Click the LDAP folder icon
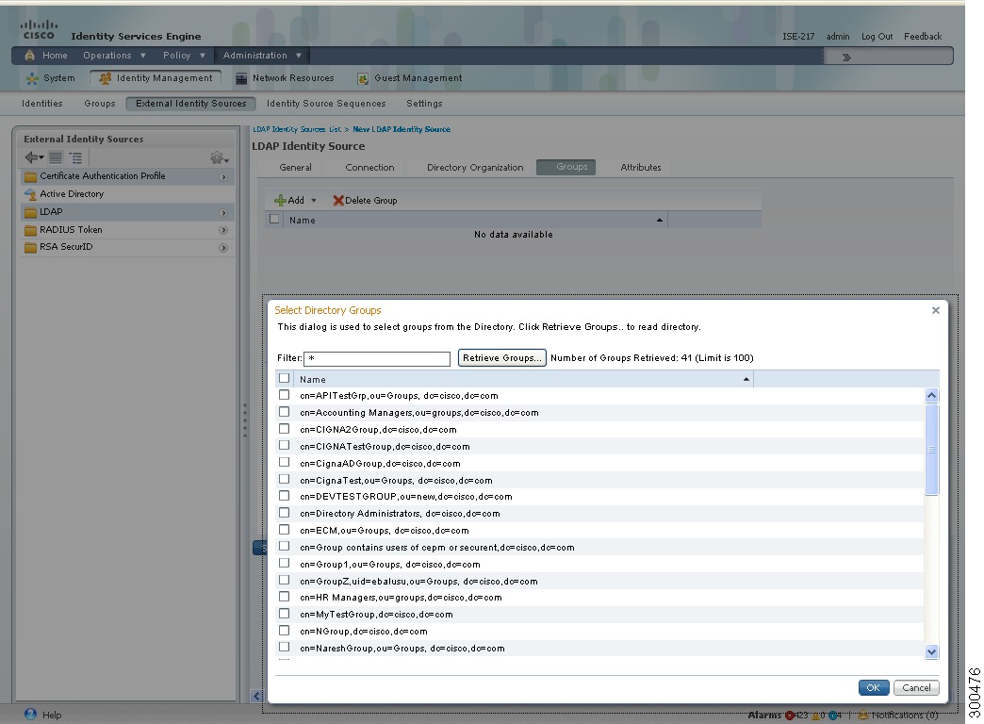Image resolution: width=984 pixels, height=724 pixels. click(x=31, y=212)
